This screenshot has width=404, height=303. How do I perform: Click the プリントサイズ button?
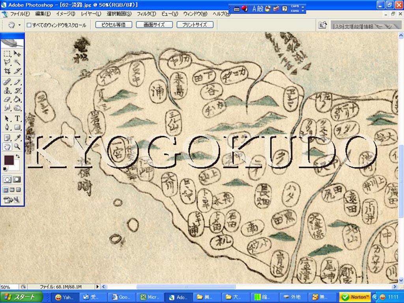point(195,25)
